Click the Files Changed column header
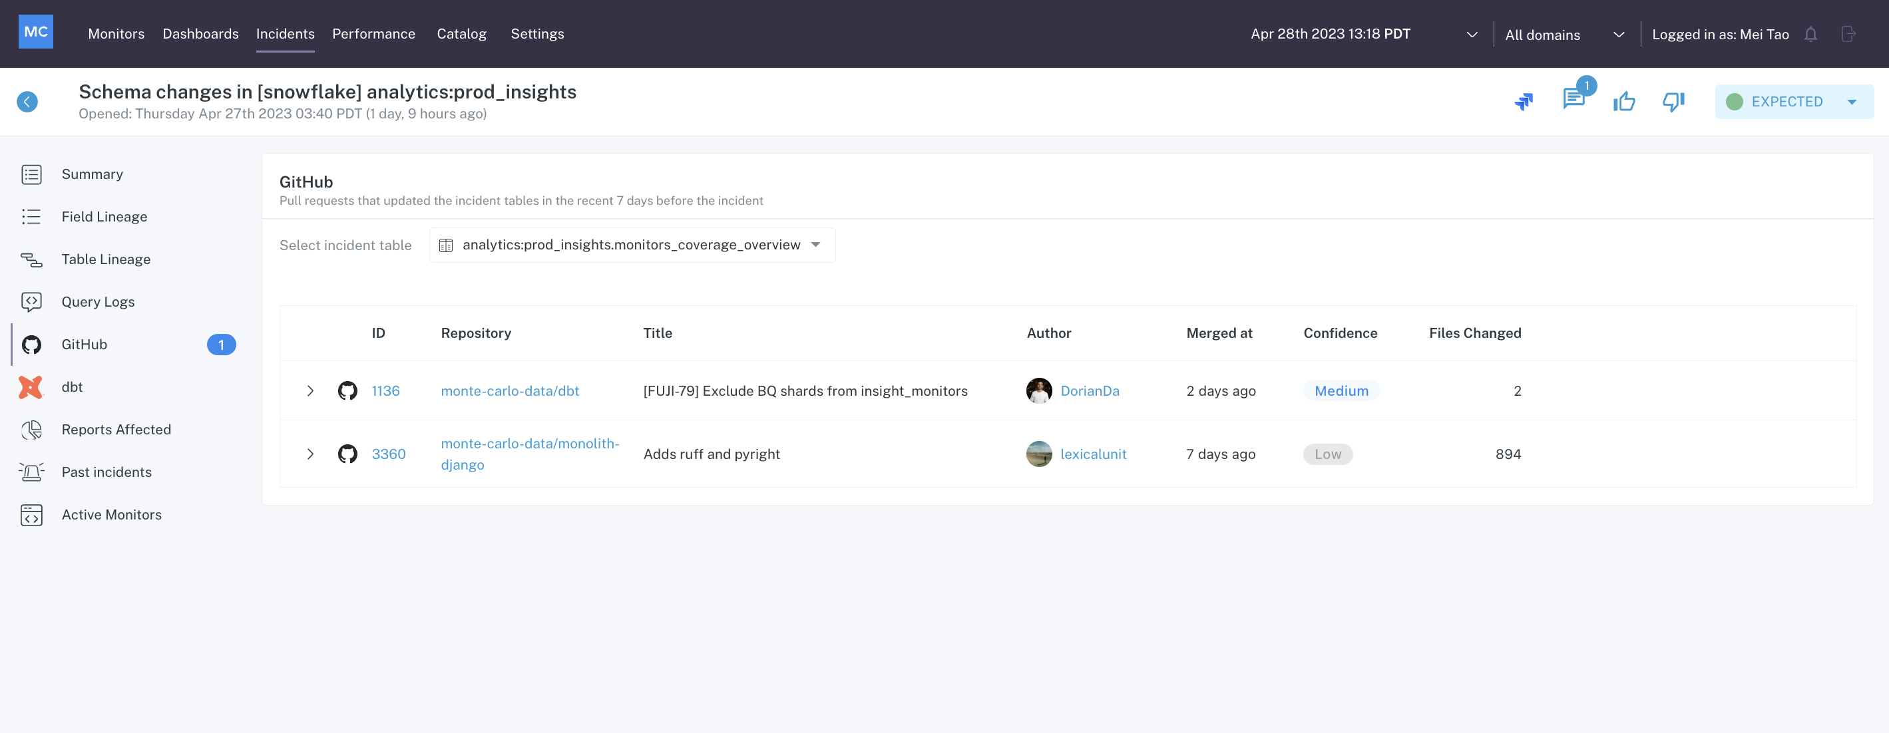 click(1476, 333)
